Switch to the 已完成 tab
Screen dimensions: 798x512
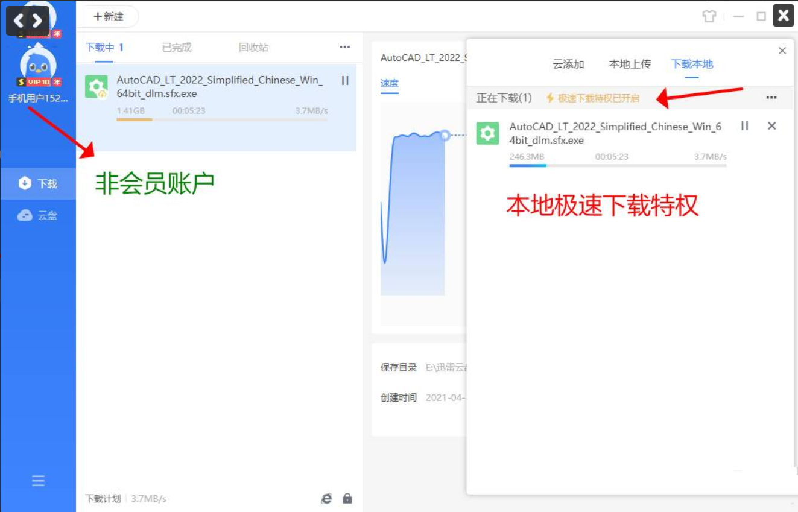(177, 47)
